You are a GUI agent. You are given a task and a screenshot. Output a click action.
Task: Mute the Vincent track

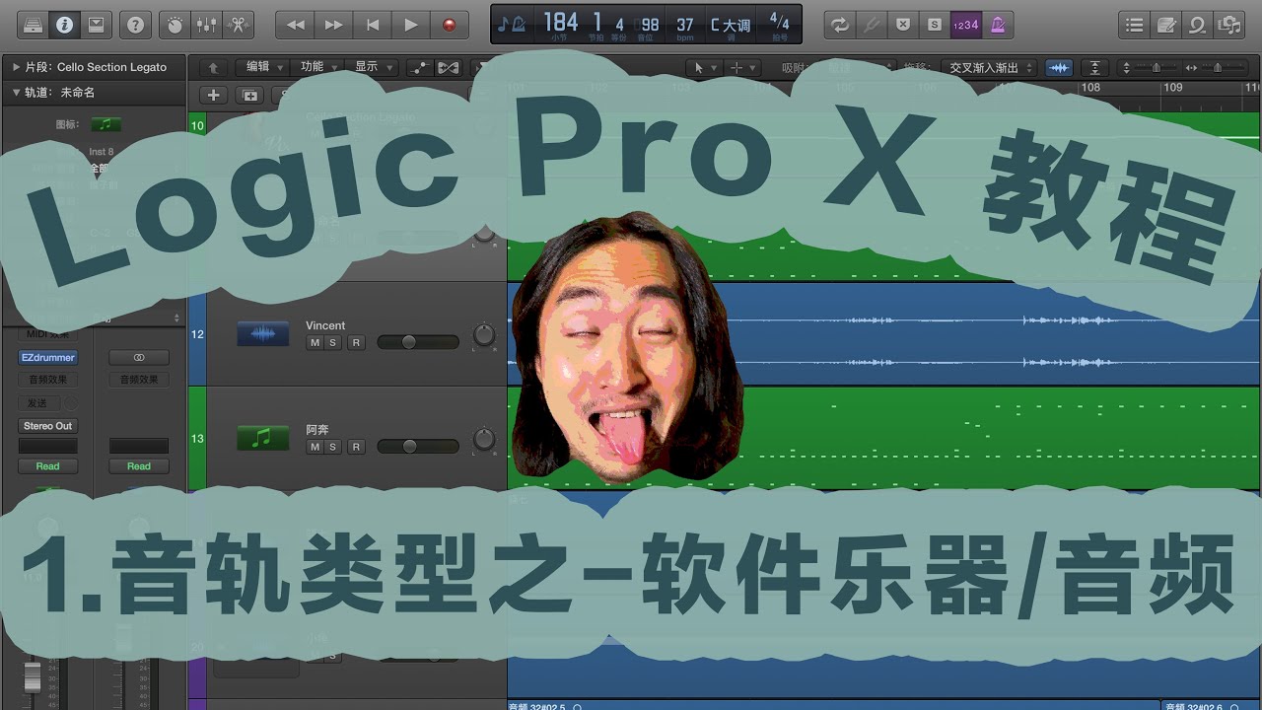(x=315, y=342)
